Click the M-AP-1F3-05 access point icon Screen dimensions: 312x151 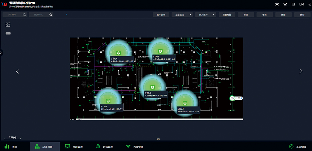118,53
